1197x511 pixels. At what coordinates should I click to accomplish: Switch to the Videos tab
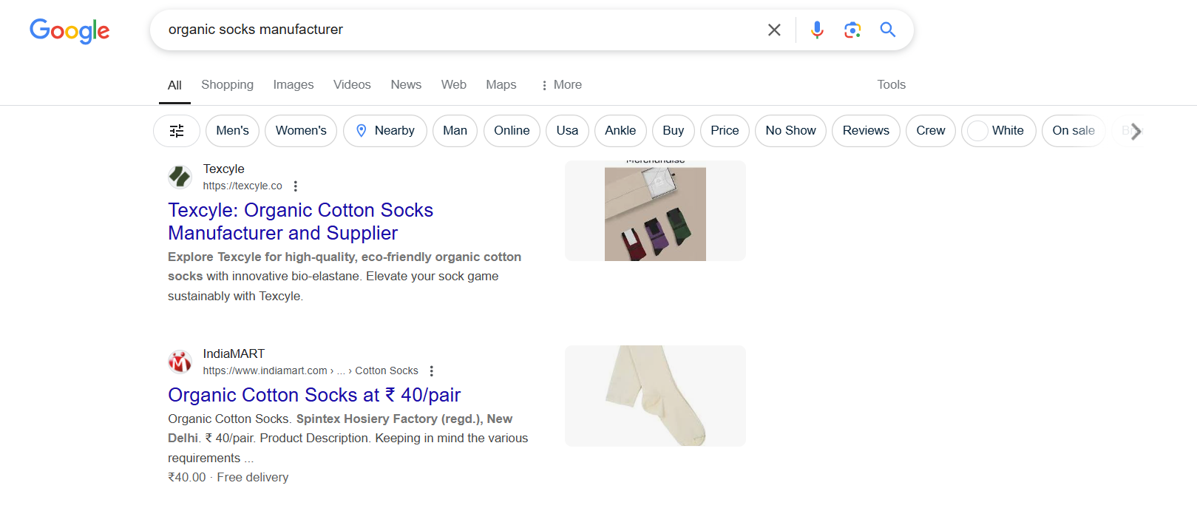tap(352, 85)
